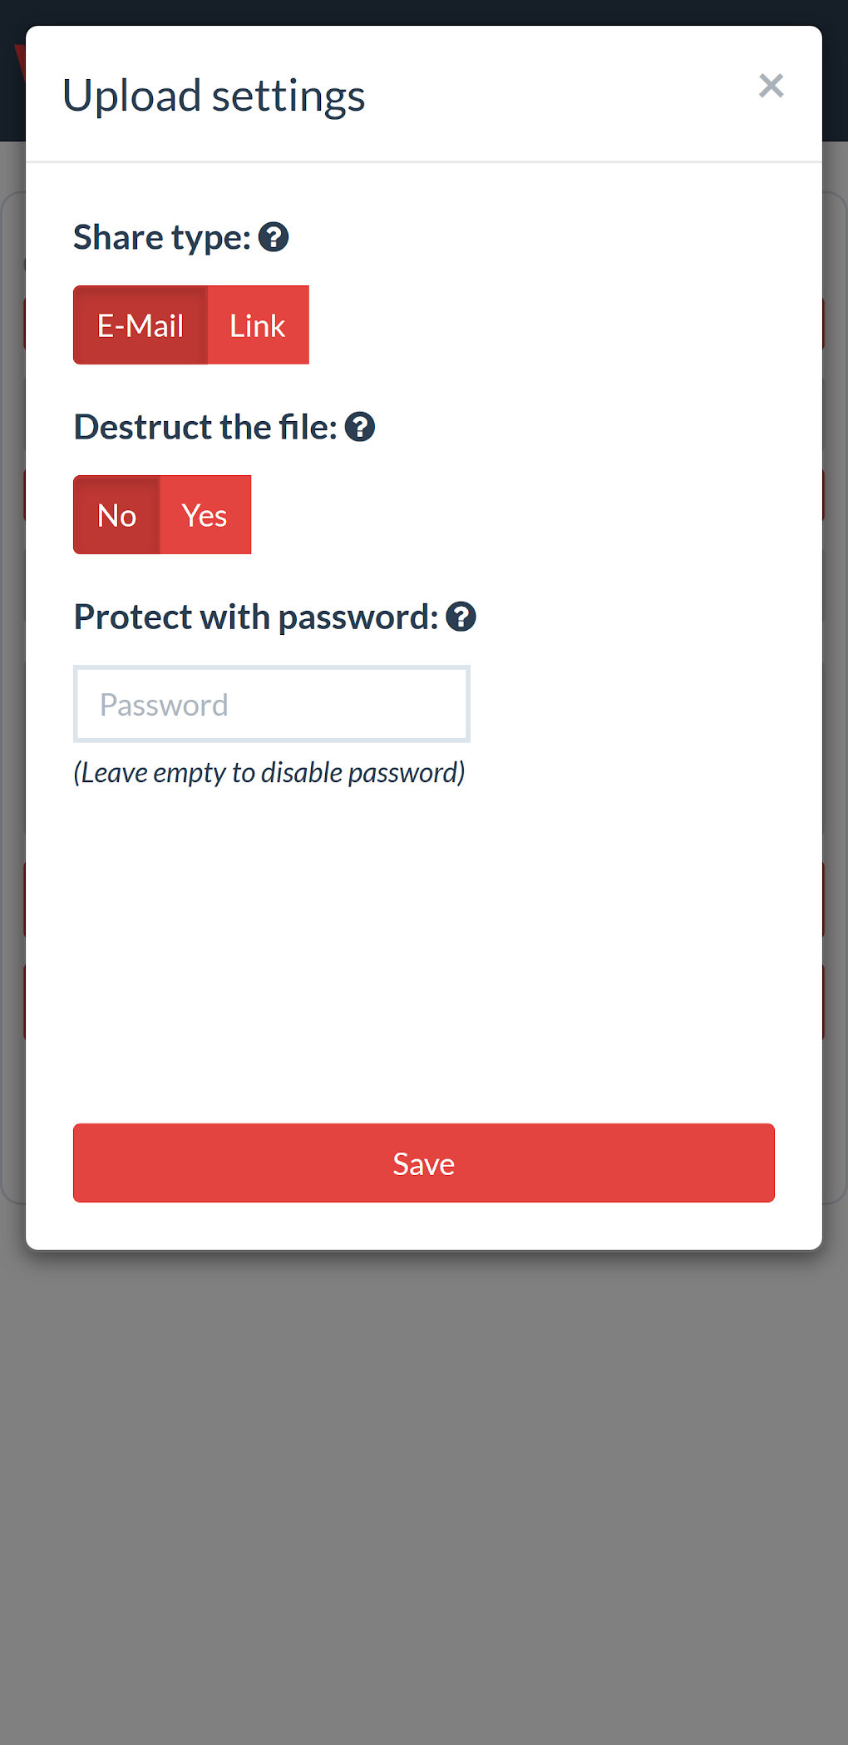Image resolution: width=848 pixels, height=1745 pixels.
Task: Click the Destruct the file label
Action: 205,427
